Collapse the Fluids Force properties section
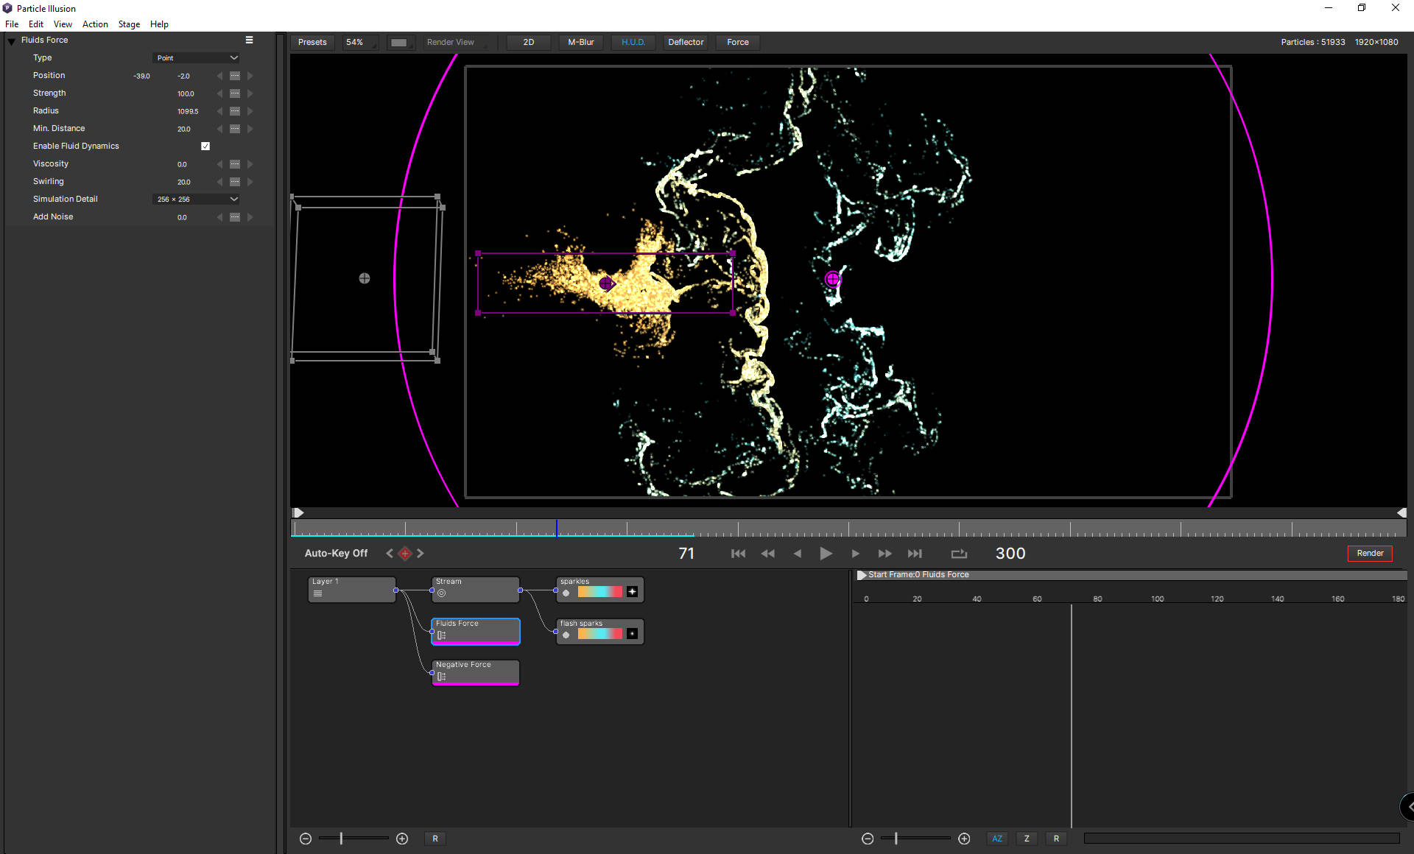 [x=12, y=40]
